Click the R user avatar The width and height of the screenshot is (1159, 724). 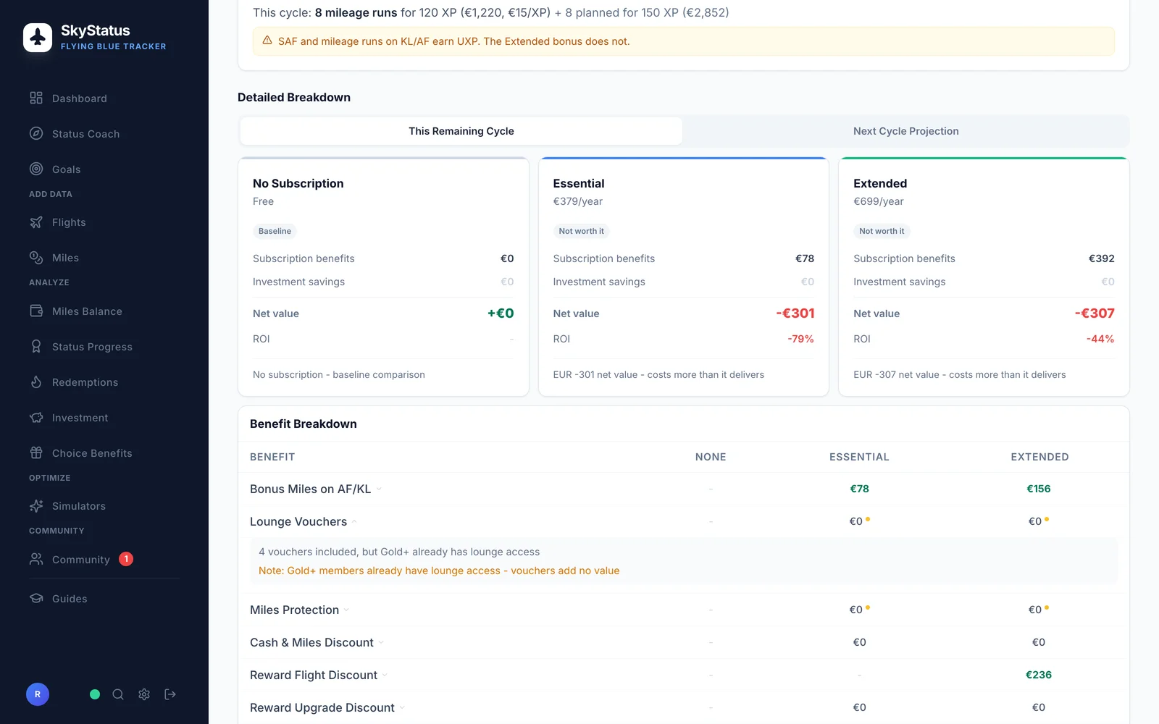tap(38, 694)
